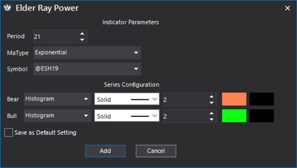Click into the Period input field
Screen dimensions: 297x168
pos(56,36)
